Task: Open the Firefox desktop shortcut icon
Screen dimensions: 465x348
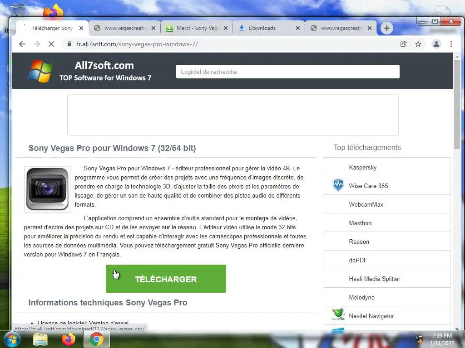Action: (x=53, y=11)
